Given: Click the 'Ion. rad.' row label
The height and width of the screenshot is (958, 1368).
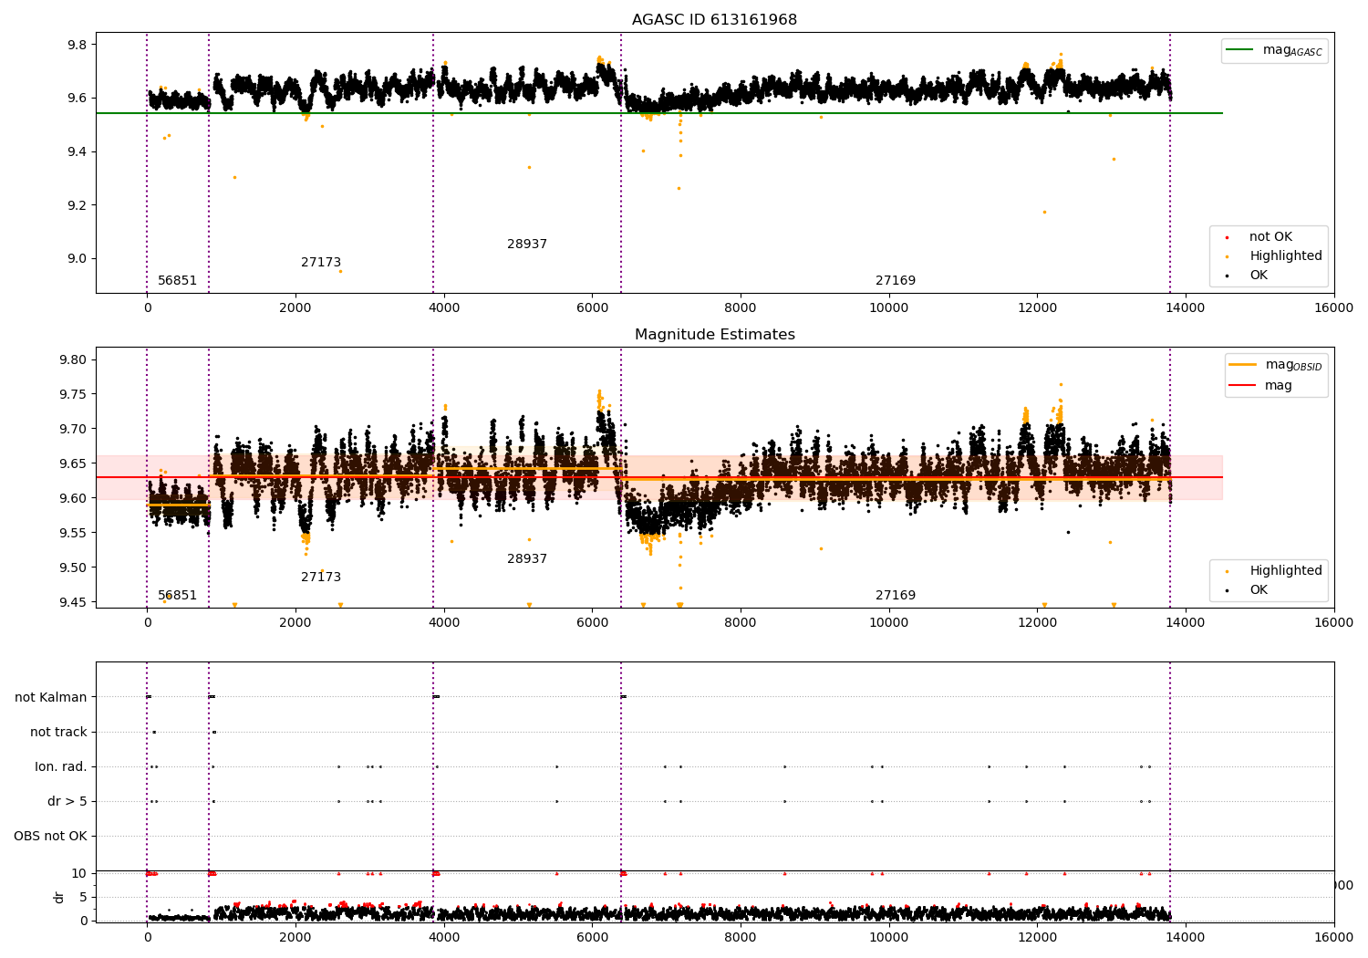Looking at the screenshot, I should pyautogui.click(x=61, y=766).
